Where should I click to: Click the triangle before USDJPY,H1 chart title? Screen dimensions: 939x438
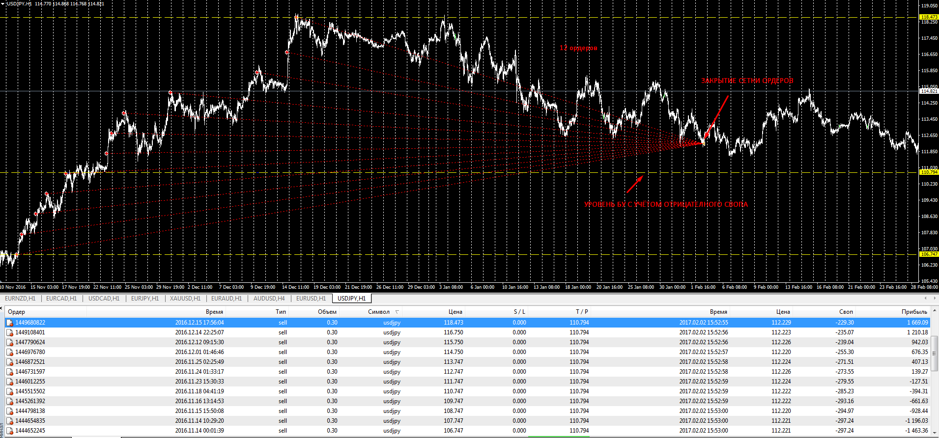(2, 3)
